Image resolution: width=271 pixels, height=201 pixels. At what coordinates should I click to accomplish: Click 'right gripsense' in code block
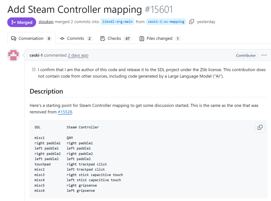[82, 185]
